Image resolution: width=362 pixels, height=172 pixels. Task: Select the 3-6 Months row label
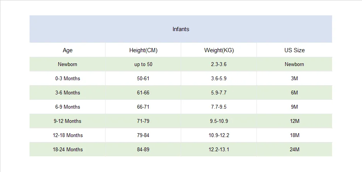(x=68, y=93)
